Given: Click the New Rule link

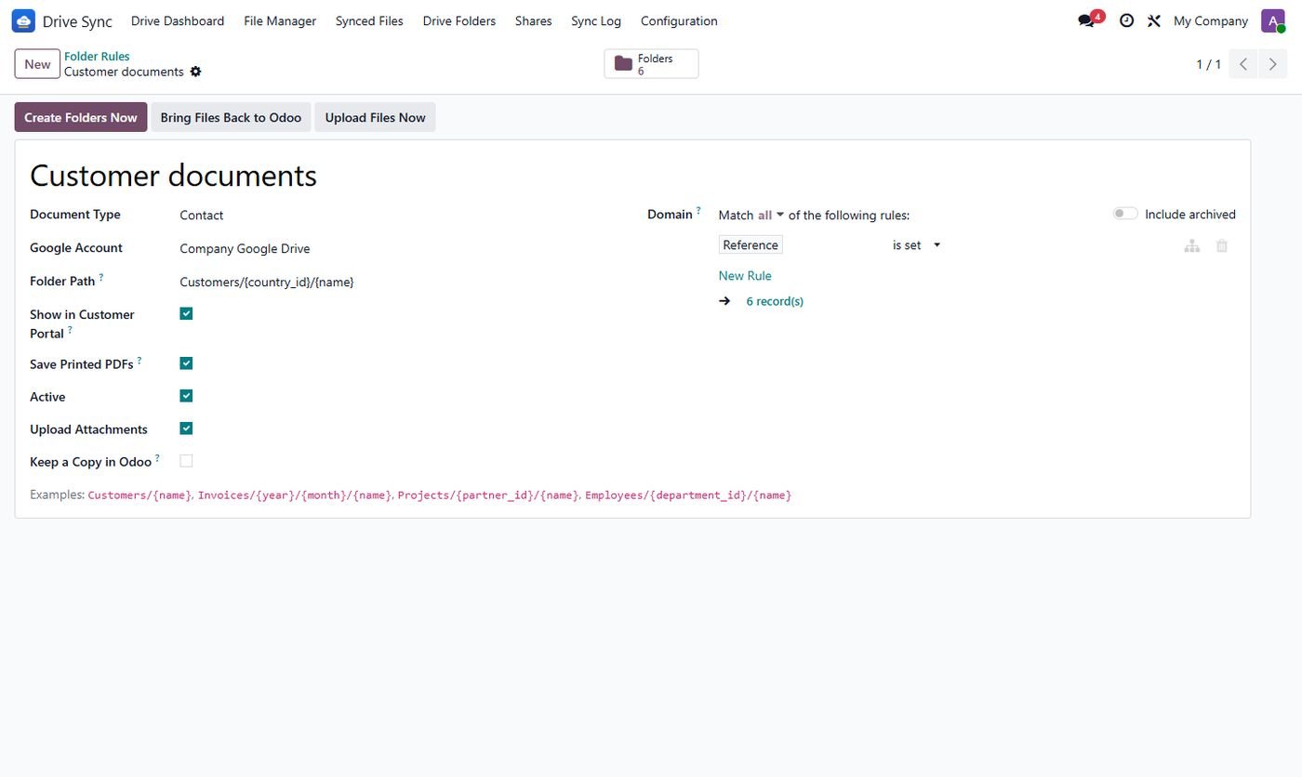Looking at the screenshot, I should pos(745,275).
